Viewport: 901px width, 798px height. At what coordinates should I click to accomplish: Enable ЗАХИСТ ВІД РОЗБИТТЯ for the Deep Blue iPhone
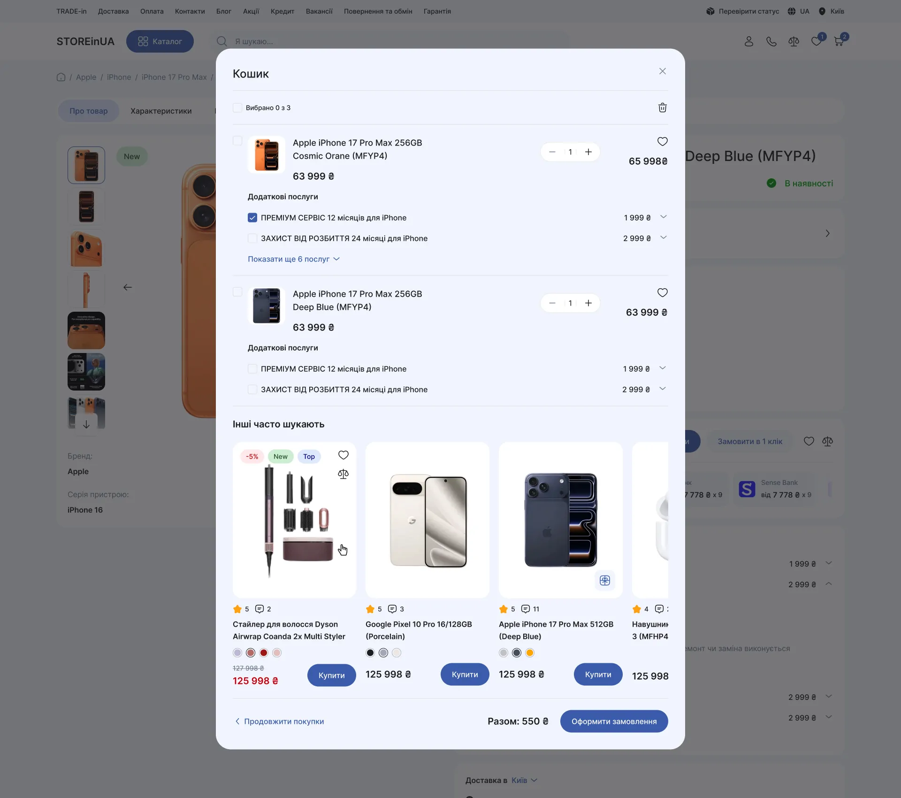pos(252,389)
